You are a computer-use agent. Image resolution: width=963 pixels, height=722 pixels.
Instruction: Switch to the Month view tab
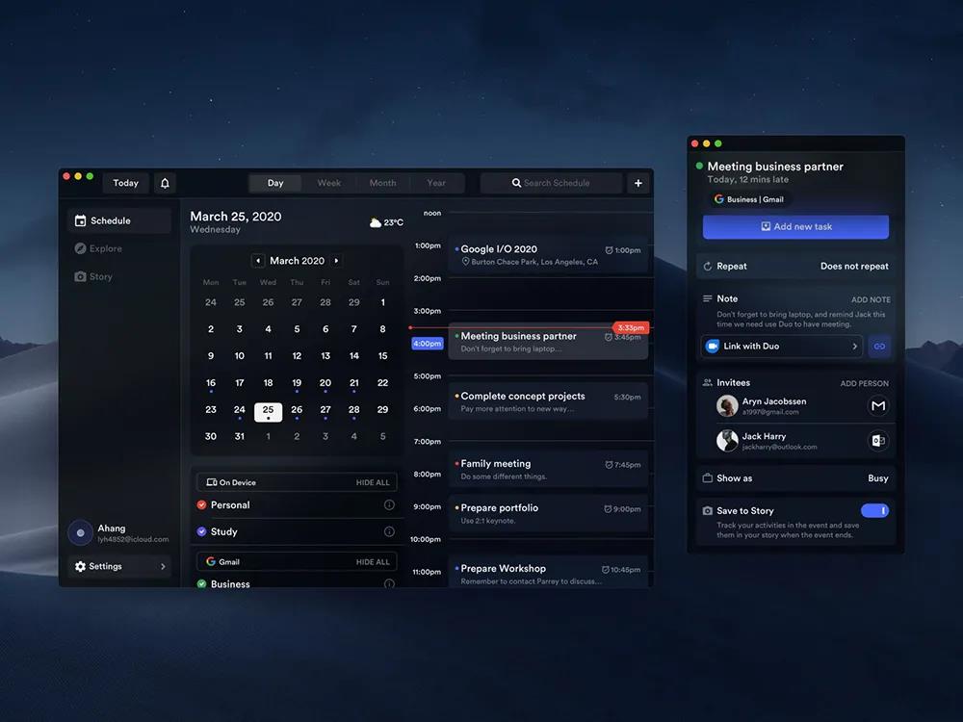pyautogui.click(x=382, y=183)
